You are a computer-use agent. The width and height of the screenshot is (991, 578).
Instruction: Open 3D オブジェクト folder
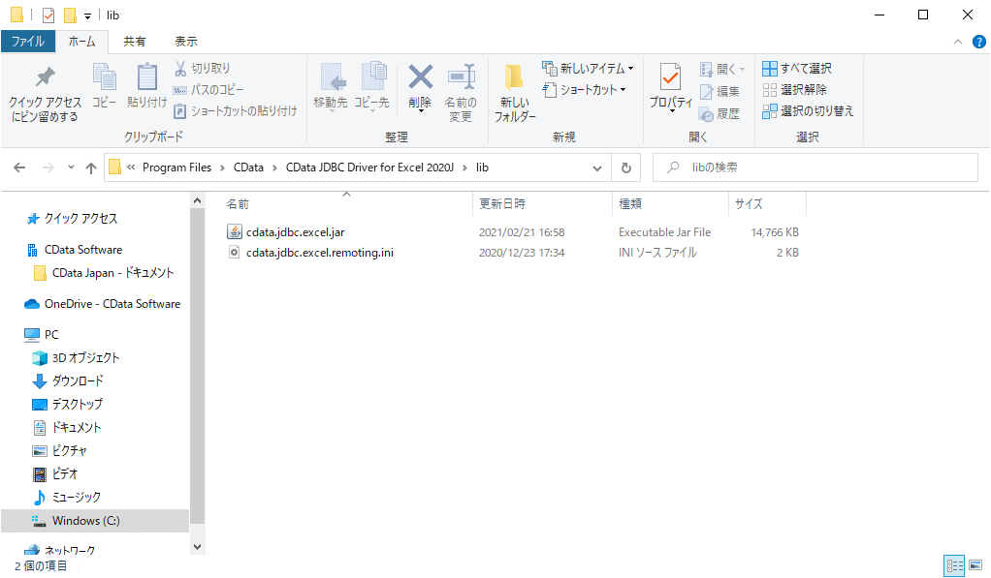[85, 358]
